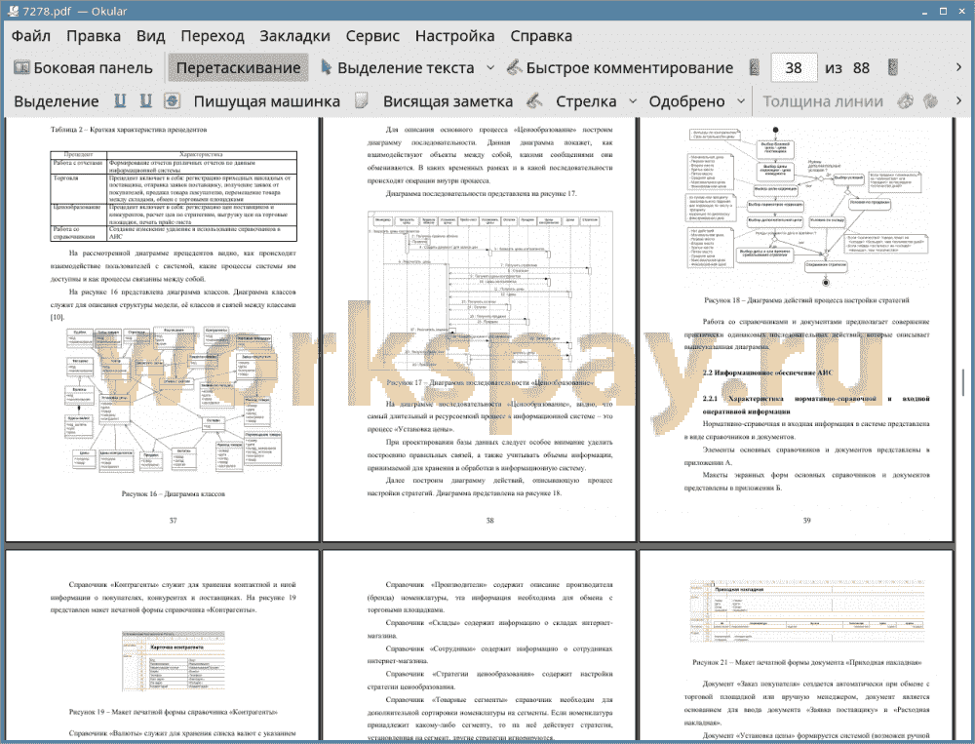Screen dimensions: 975x744
Task: Click the 'Ценообразование' cell in the table
Action: click(x=79, y=215)
